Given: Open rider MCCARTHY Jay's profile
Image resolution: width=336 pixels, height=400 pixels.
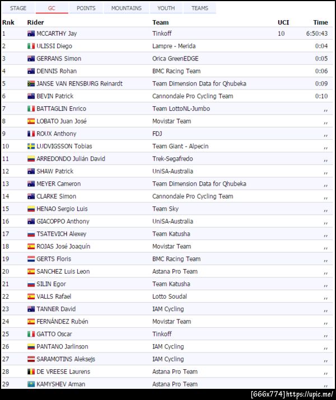Looking at the screenshot, I should coord(57,34).
